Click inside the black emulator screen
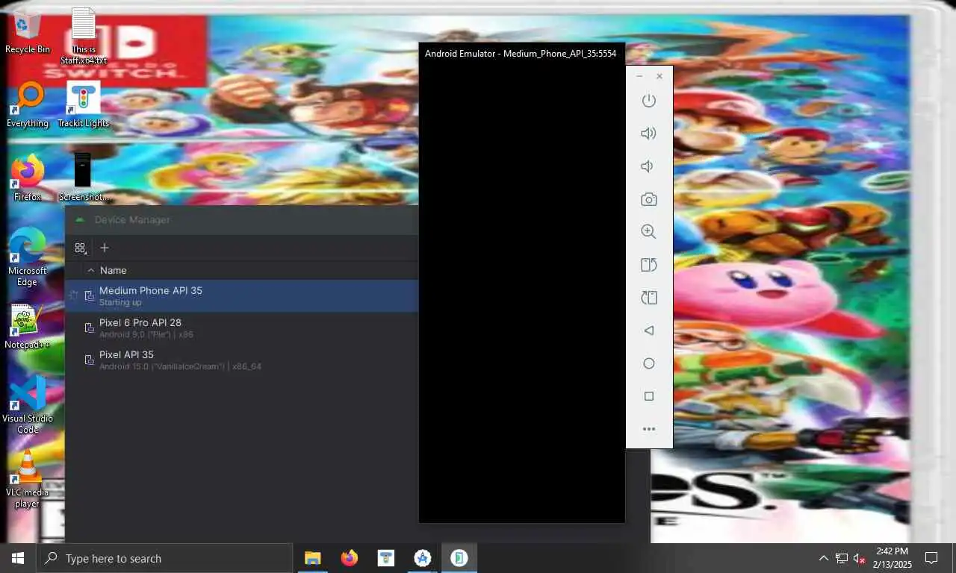 coord(521,294)
